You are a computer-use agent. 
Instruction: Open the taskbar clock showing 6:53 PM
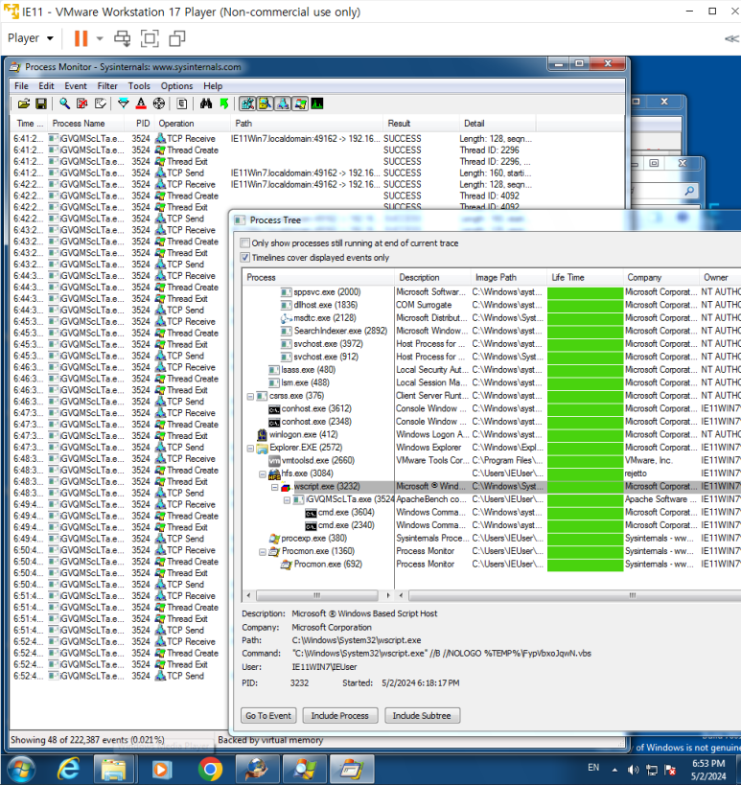708,770
